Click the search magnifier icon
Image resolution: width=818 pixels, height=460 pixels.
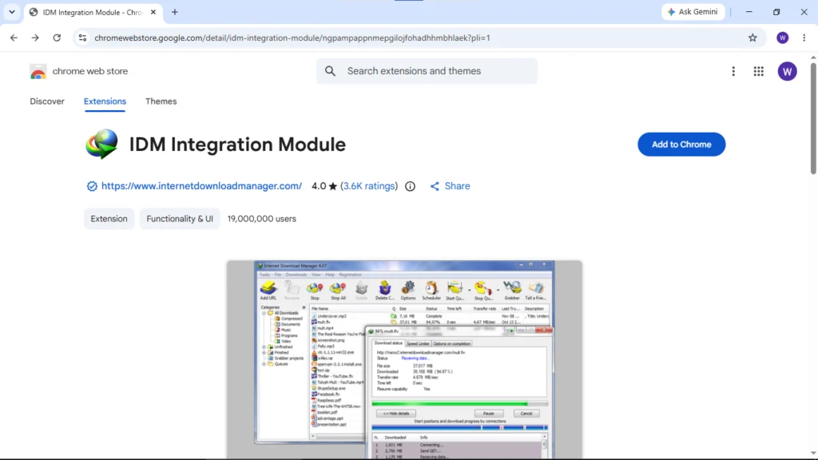pos(330,71)
